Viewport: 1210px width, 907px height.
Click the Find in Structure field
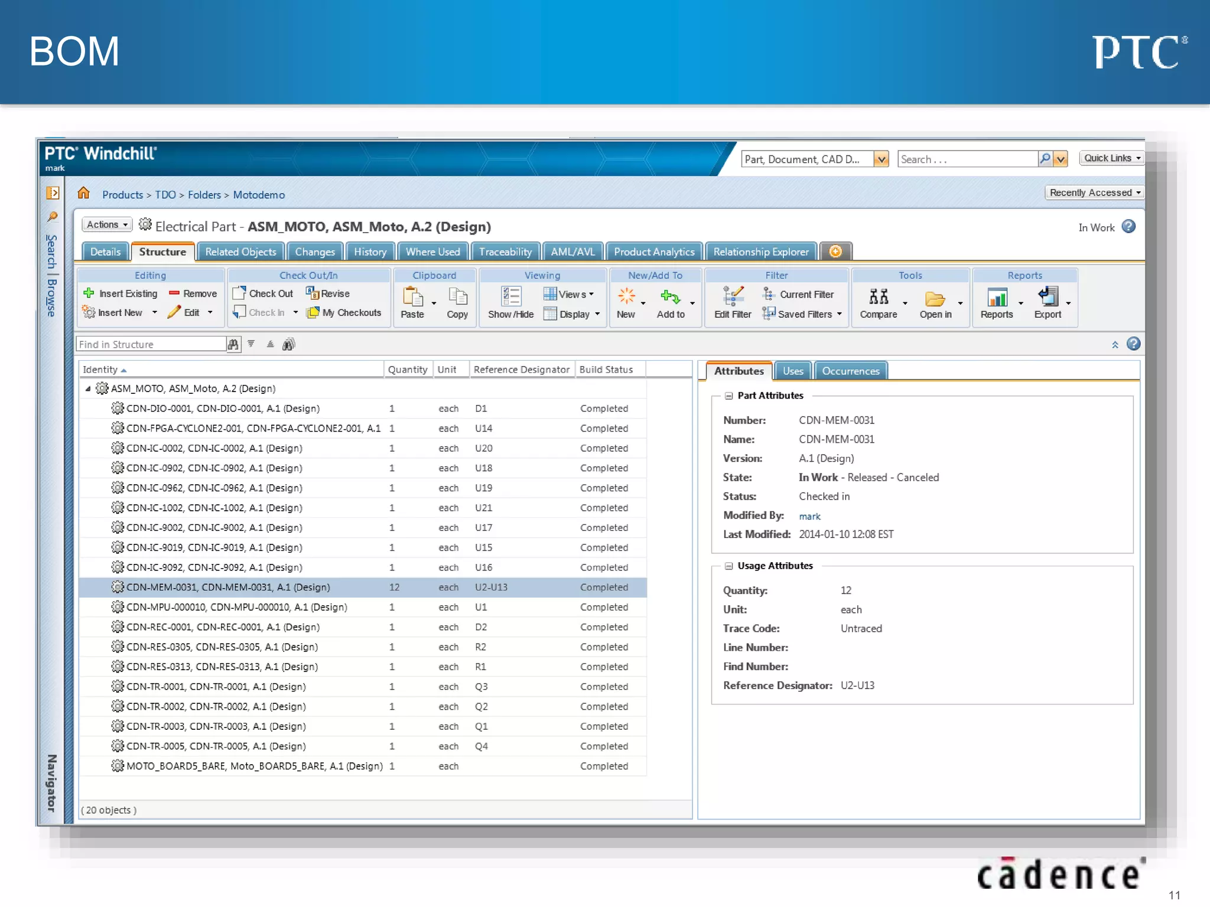[x=151, y=344]
